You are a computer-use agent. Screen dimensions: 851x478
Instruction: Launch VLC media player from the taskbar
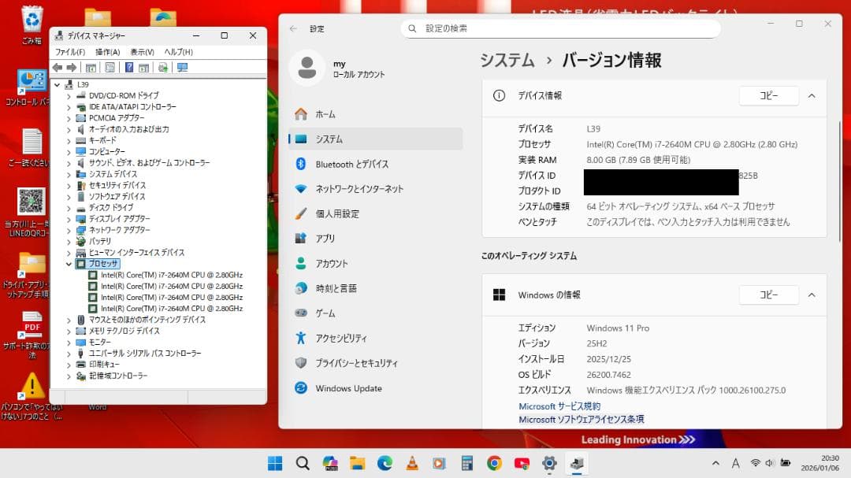tap(412, 464)
